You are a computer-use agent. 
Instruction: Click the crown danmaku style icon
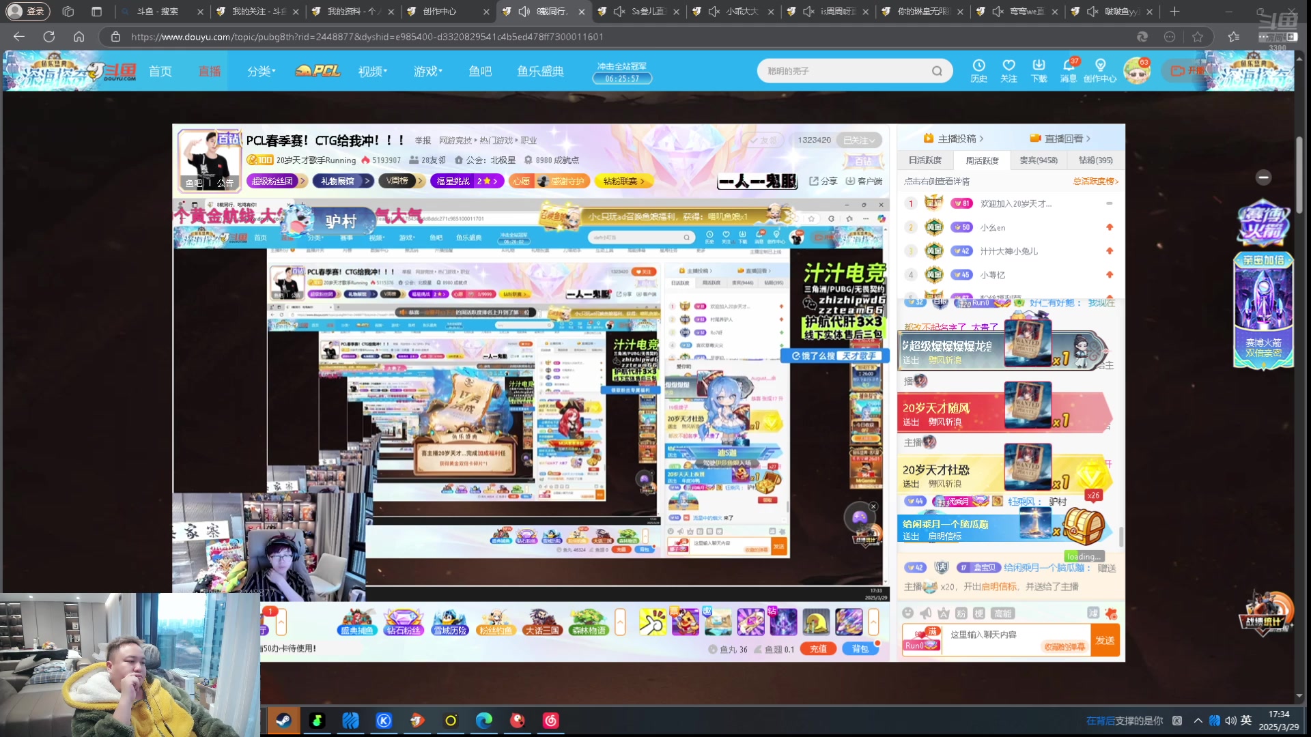point(943,613)
